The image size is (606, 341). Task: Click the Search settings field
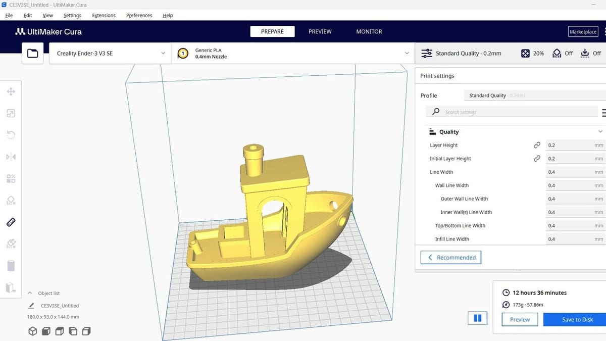(x=512, y=112)
